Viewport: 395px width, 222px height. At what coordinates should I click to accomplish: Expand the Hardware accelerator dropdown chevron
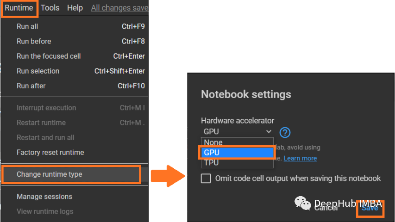tap(269, 131)
